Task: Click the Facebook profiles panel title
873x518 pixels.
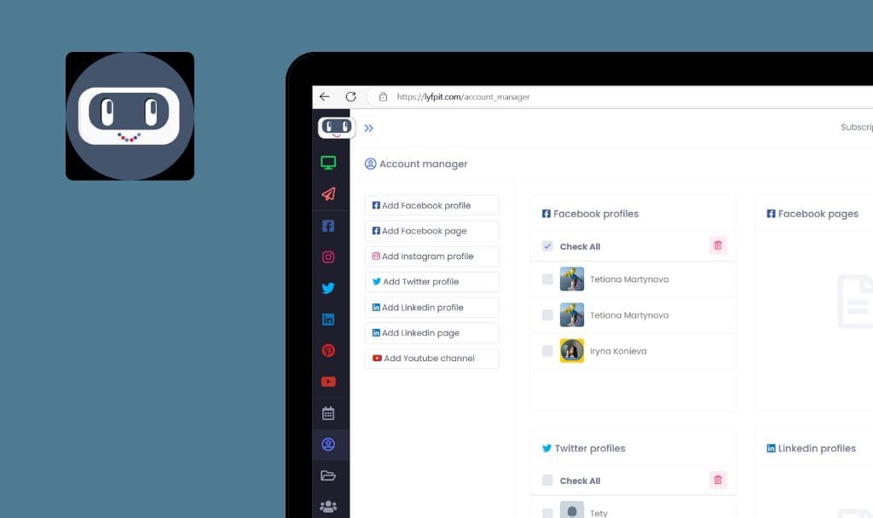Action: click(x=596, y=214)
